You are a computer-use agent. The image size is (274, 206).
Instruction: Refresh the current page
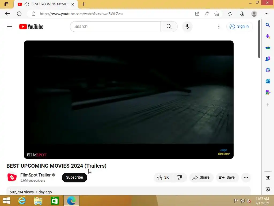19,14
